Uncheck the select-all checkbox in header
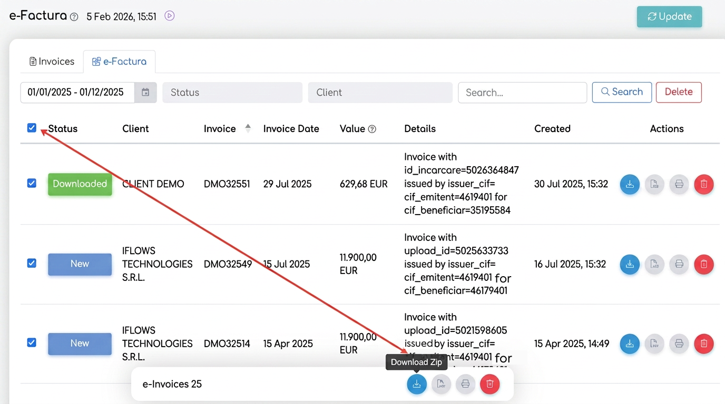Image resolution: width=725 pixels, height=404 pixels. tap(32, 128)
